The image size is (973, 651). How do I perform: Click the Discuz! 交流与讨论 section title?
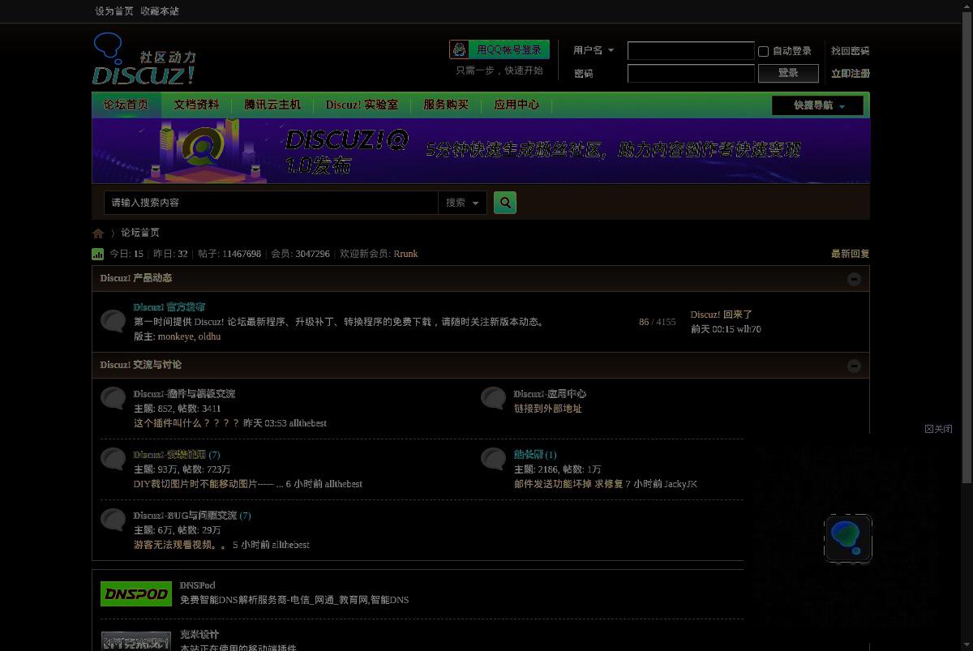point(141,365)
